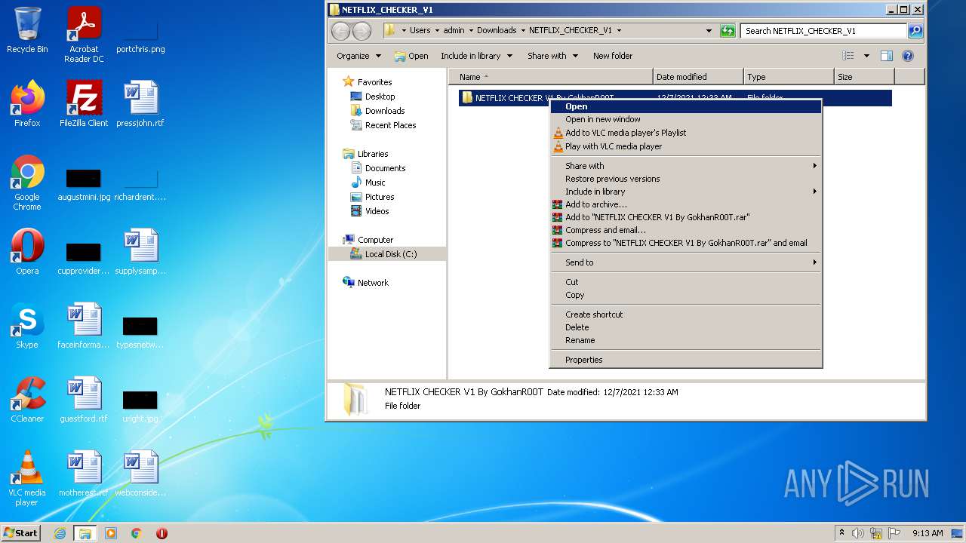Select Play with VLC media player
This screenshot has height=543, width=966.
click(614, 146)
